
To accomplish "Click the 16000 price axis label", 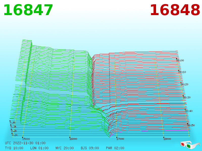I will tap(73, 139).
